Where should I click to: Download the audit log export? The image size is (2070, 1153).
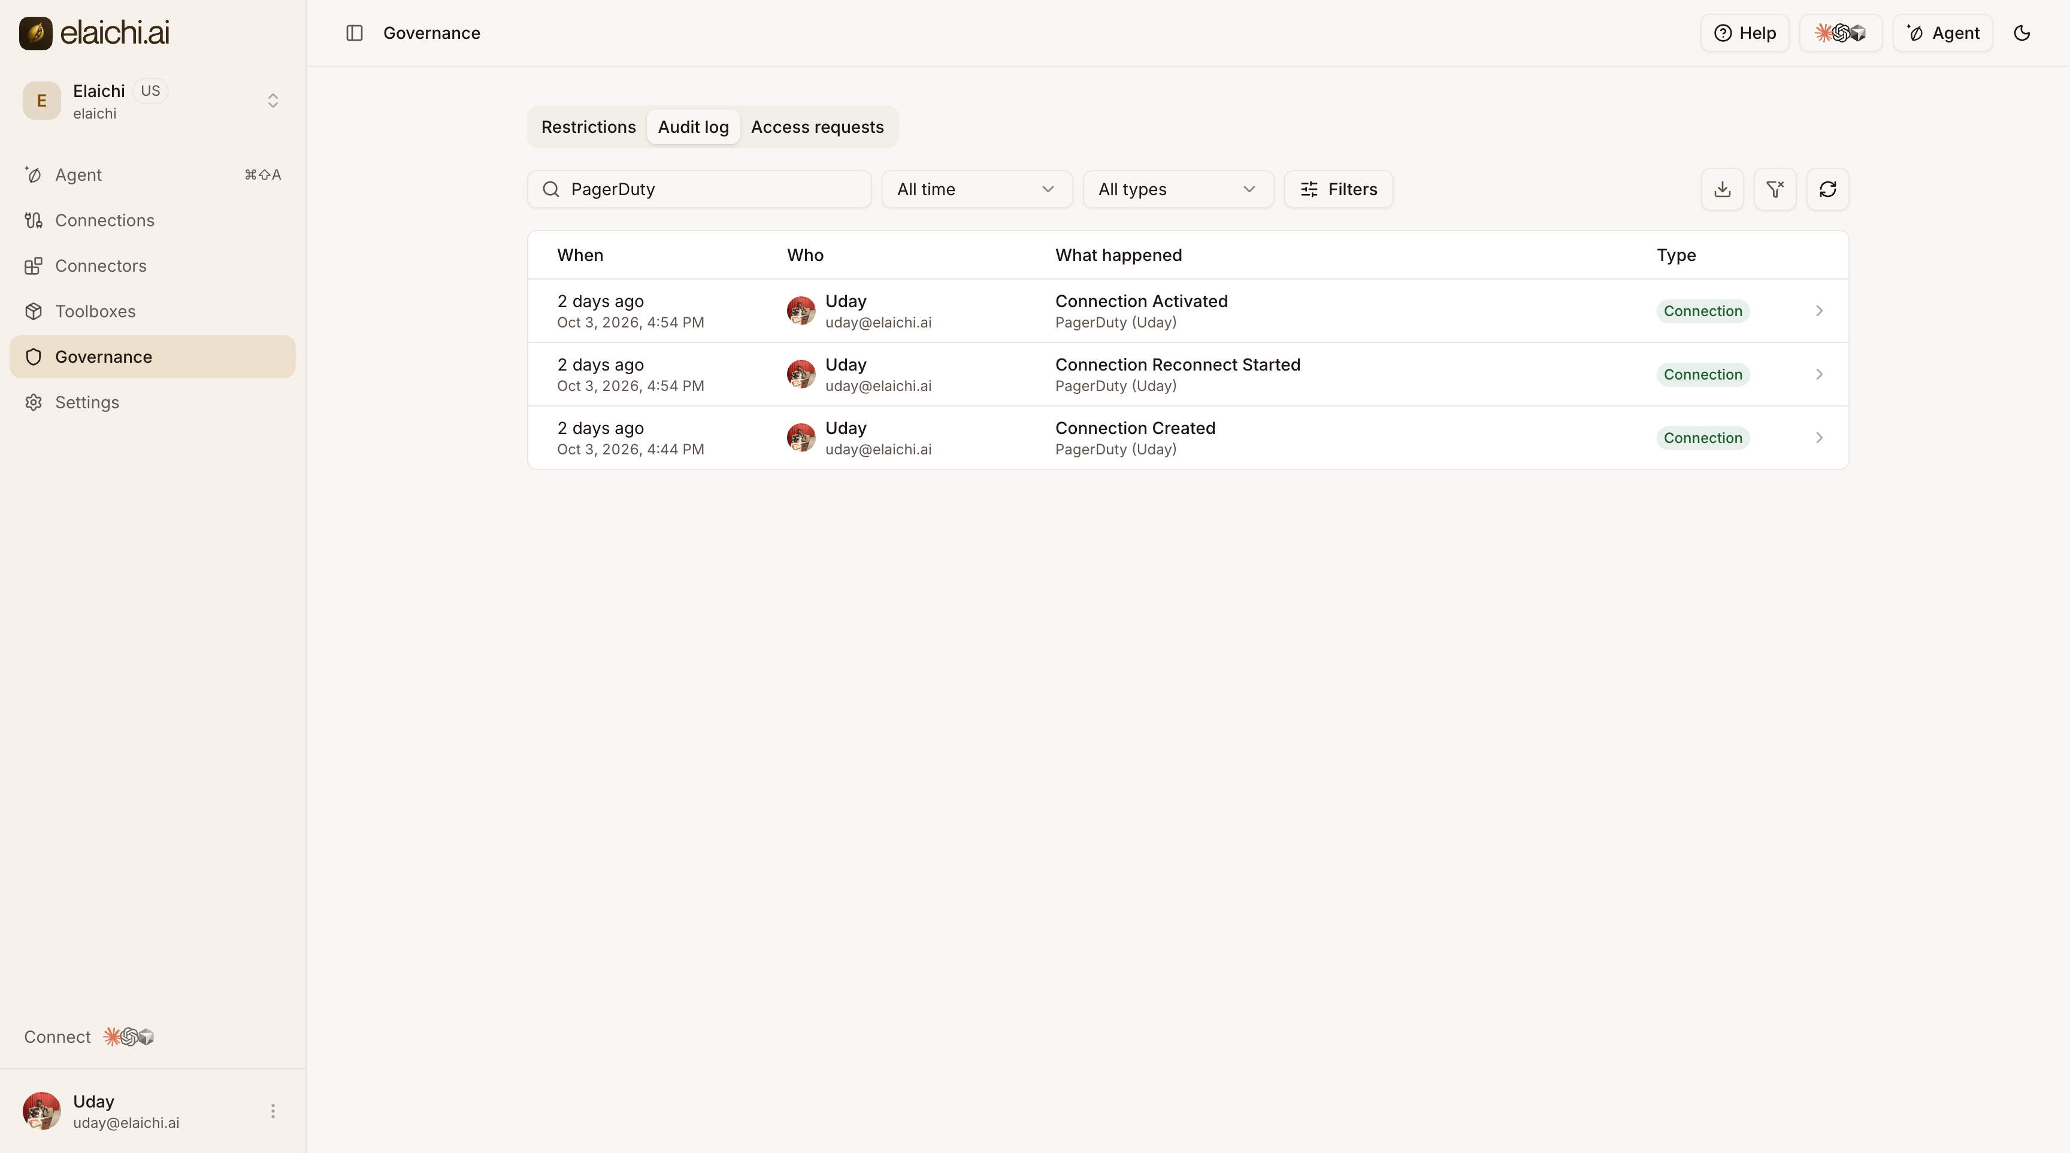pos(1722,190)
